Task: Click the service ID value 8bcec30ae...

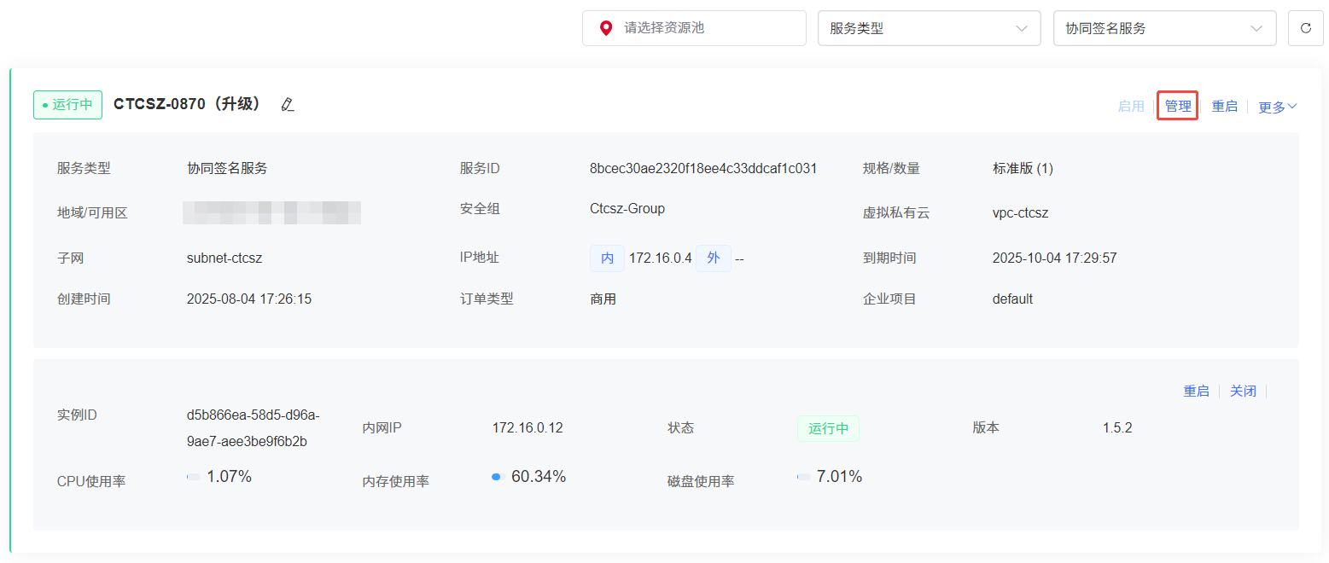Action: 702,169
